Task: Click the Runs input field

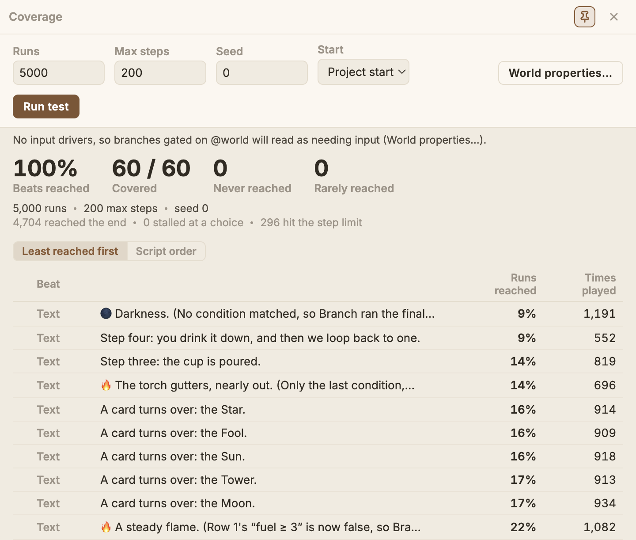Action: pos(59,72)
